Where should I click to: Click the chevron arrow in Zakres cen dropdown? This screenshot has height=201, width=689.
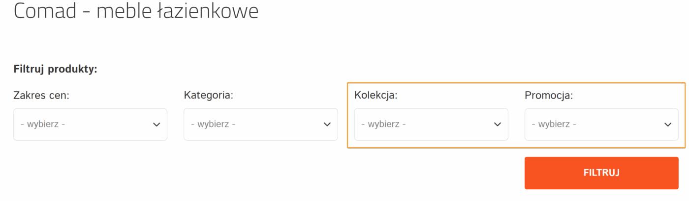(x=157, y=125)
